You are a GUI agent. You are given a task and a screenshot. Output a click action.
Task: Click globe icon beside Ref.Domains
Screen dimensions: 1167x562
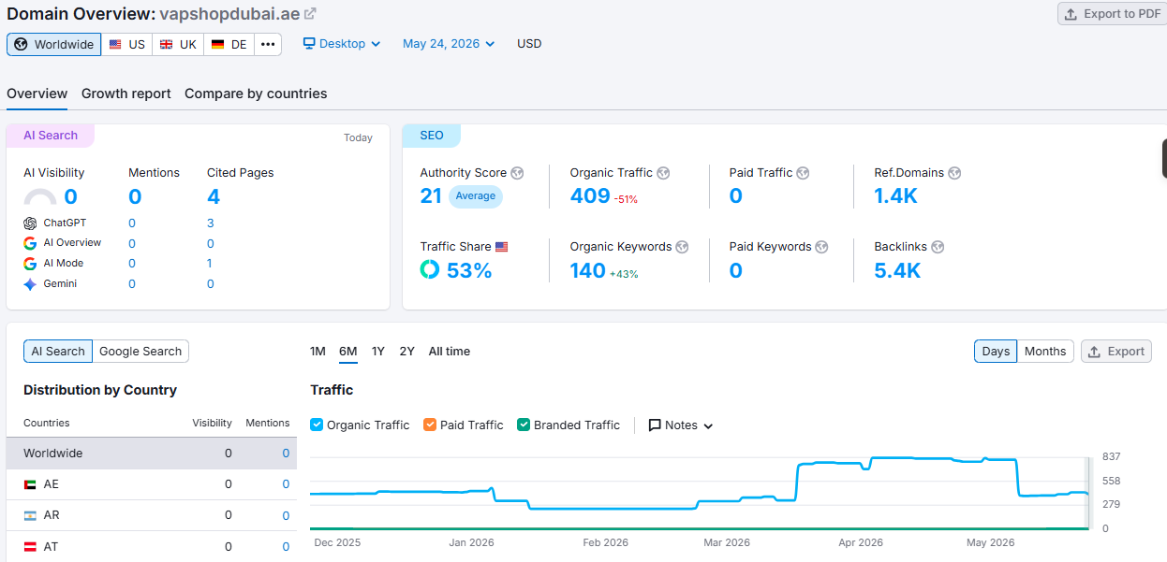point(954,173)
